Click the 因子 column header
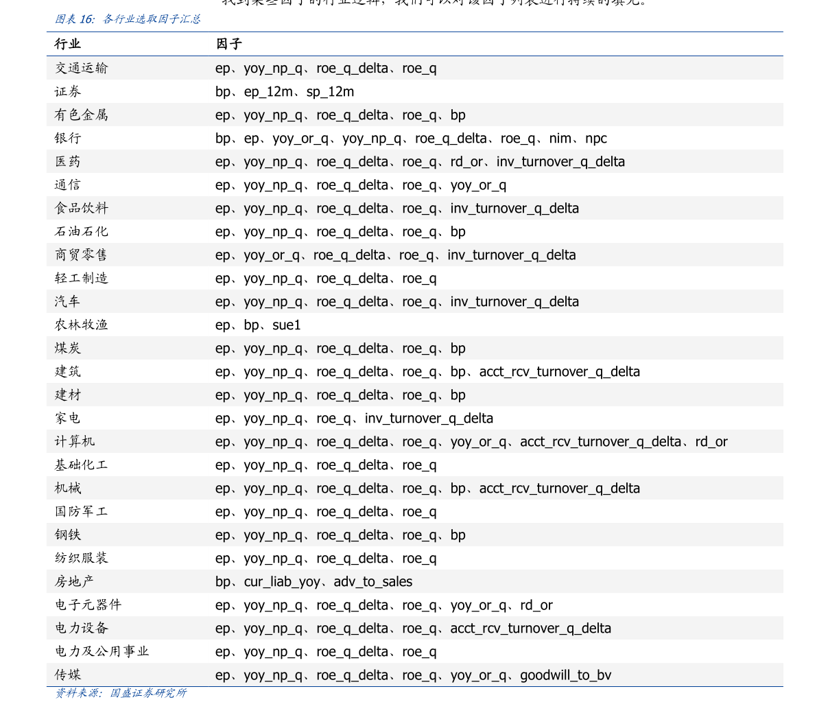 pos(228,44)
